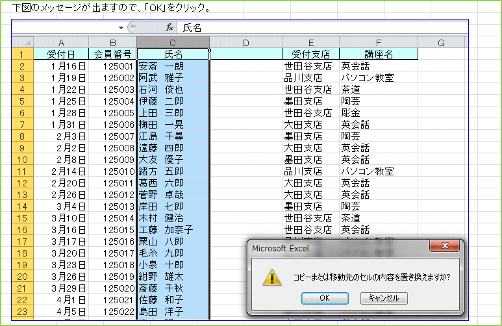Click the cell 木村 健治
This screenshot has width=502, height=326.
click(173, 218)
